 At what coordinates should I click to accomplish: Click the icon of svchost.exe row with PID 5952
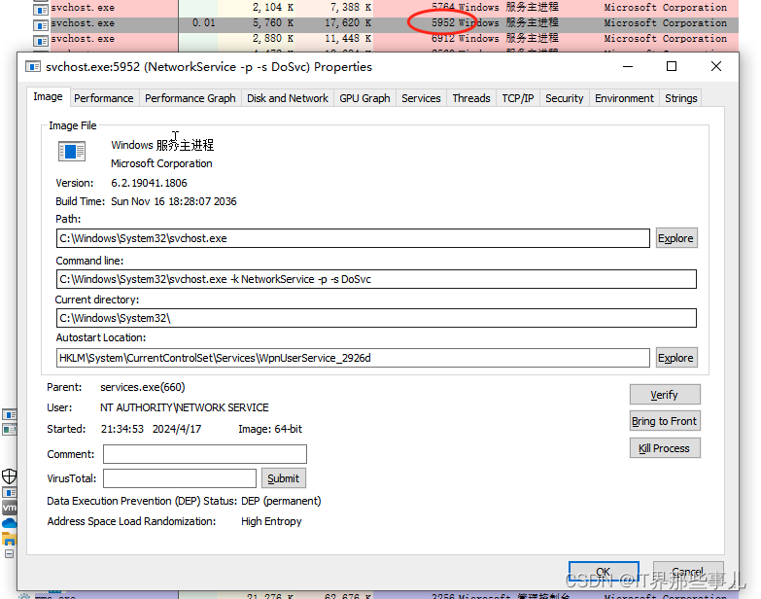41,24
